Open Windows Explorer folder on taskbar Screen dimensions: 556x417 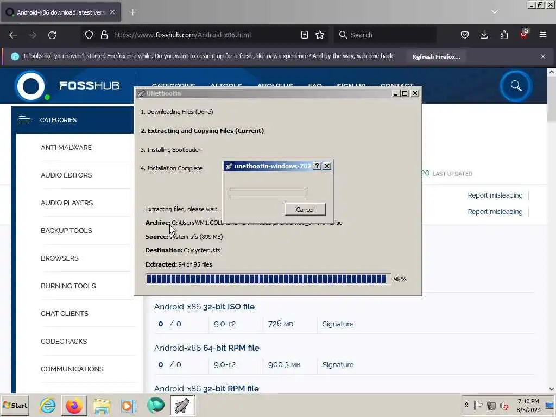pyautogui.click(x=102, y=405)
